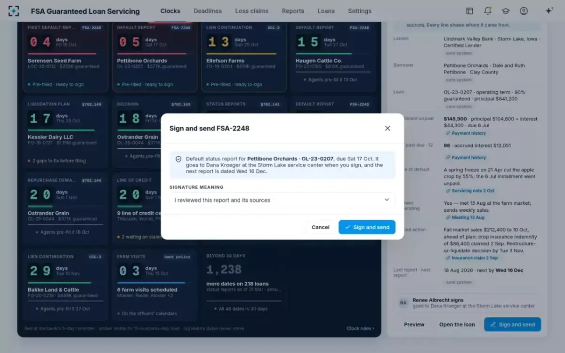Screen dimensions: 565x353
Task: Click the graduation cap training icon
Action: pos(506,11)
